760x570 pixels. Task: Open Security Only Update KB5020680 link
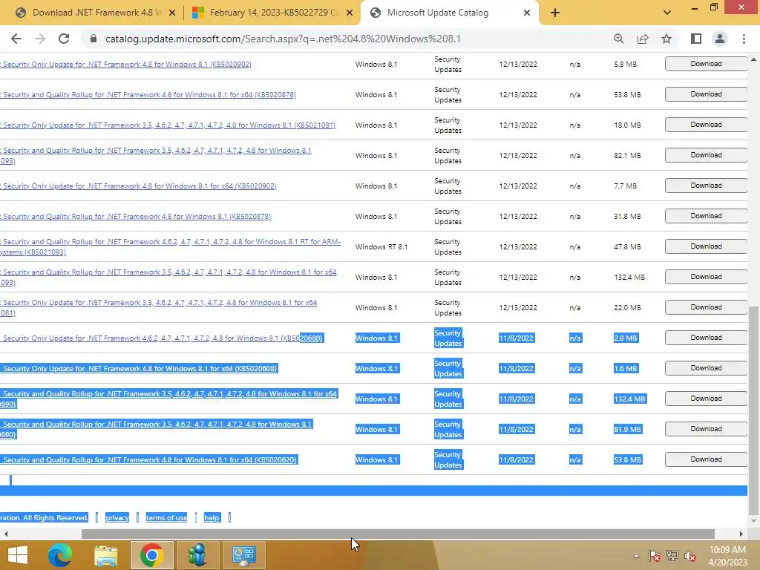point(162,338)
